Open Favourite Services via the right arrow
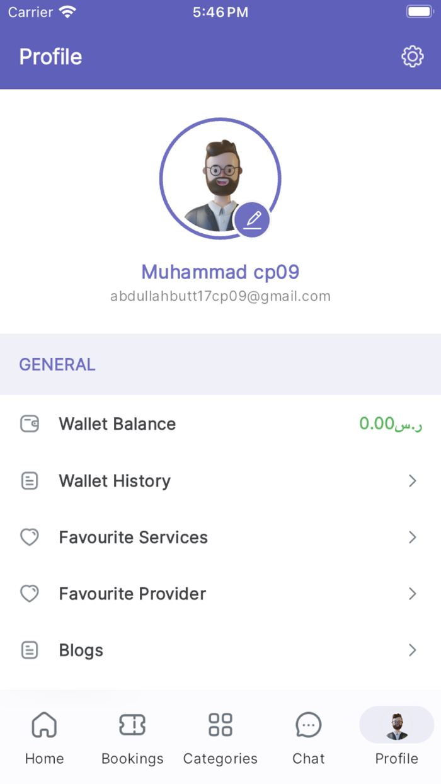This screenshot has width=441, height=784. [x=413, y=537]
